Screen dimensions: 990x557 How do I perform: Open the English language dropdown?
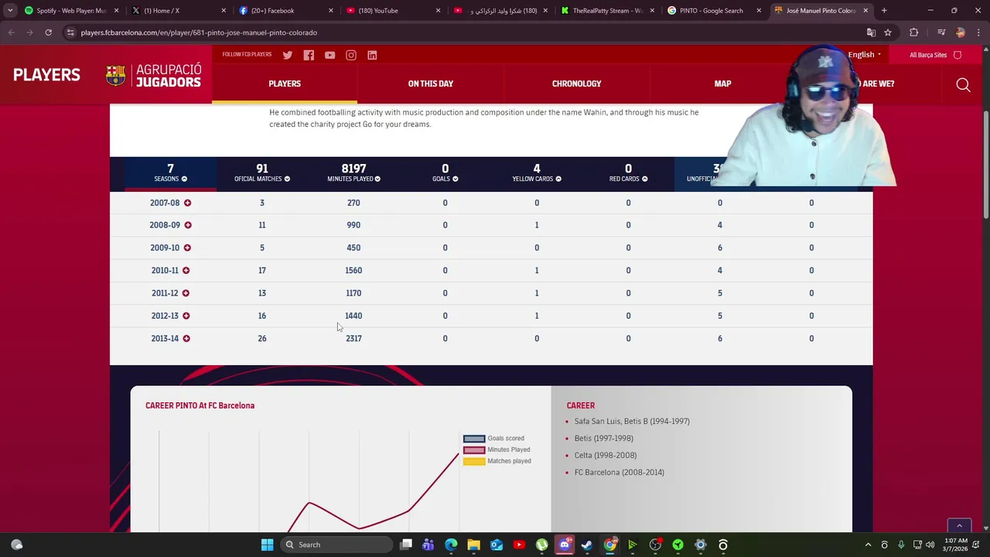click(x=865, y=55)
